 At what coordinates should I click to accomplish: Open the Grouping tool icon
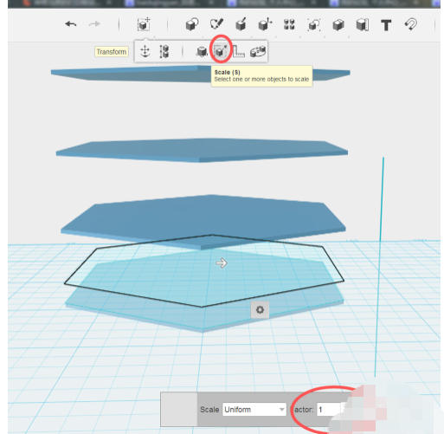tap(313, 25)
